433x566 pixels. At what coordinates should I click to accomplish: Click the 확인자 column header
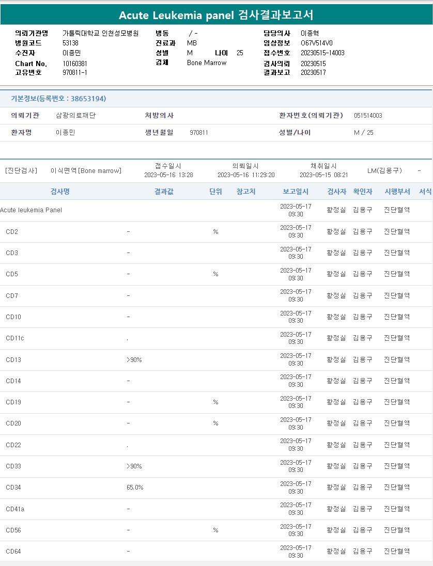[x=362, y=192]
